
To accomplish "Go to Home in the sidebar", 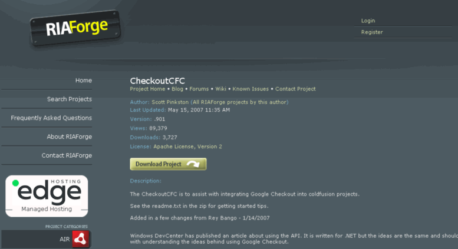I will pos(84,81).
